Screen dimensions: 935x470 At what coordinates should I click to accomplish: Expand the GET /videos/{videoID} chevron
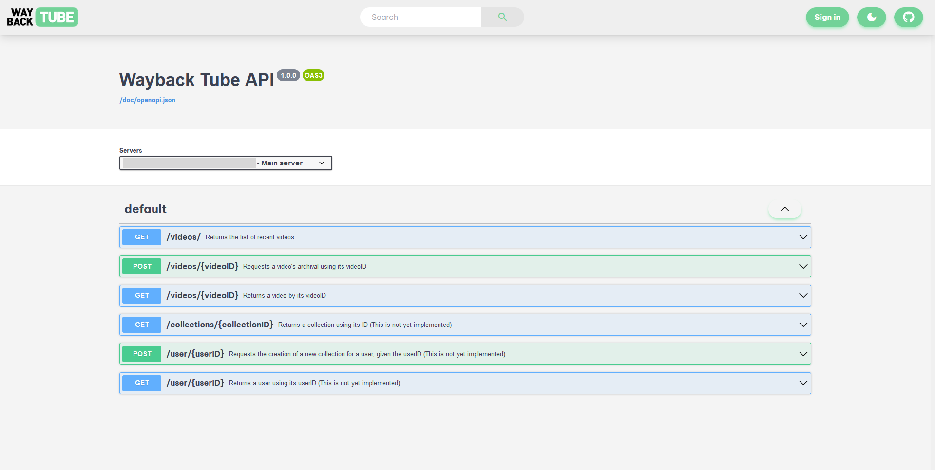pyautogui.click(x=803, y=296)
